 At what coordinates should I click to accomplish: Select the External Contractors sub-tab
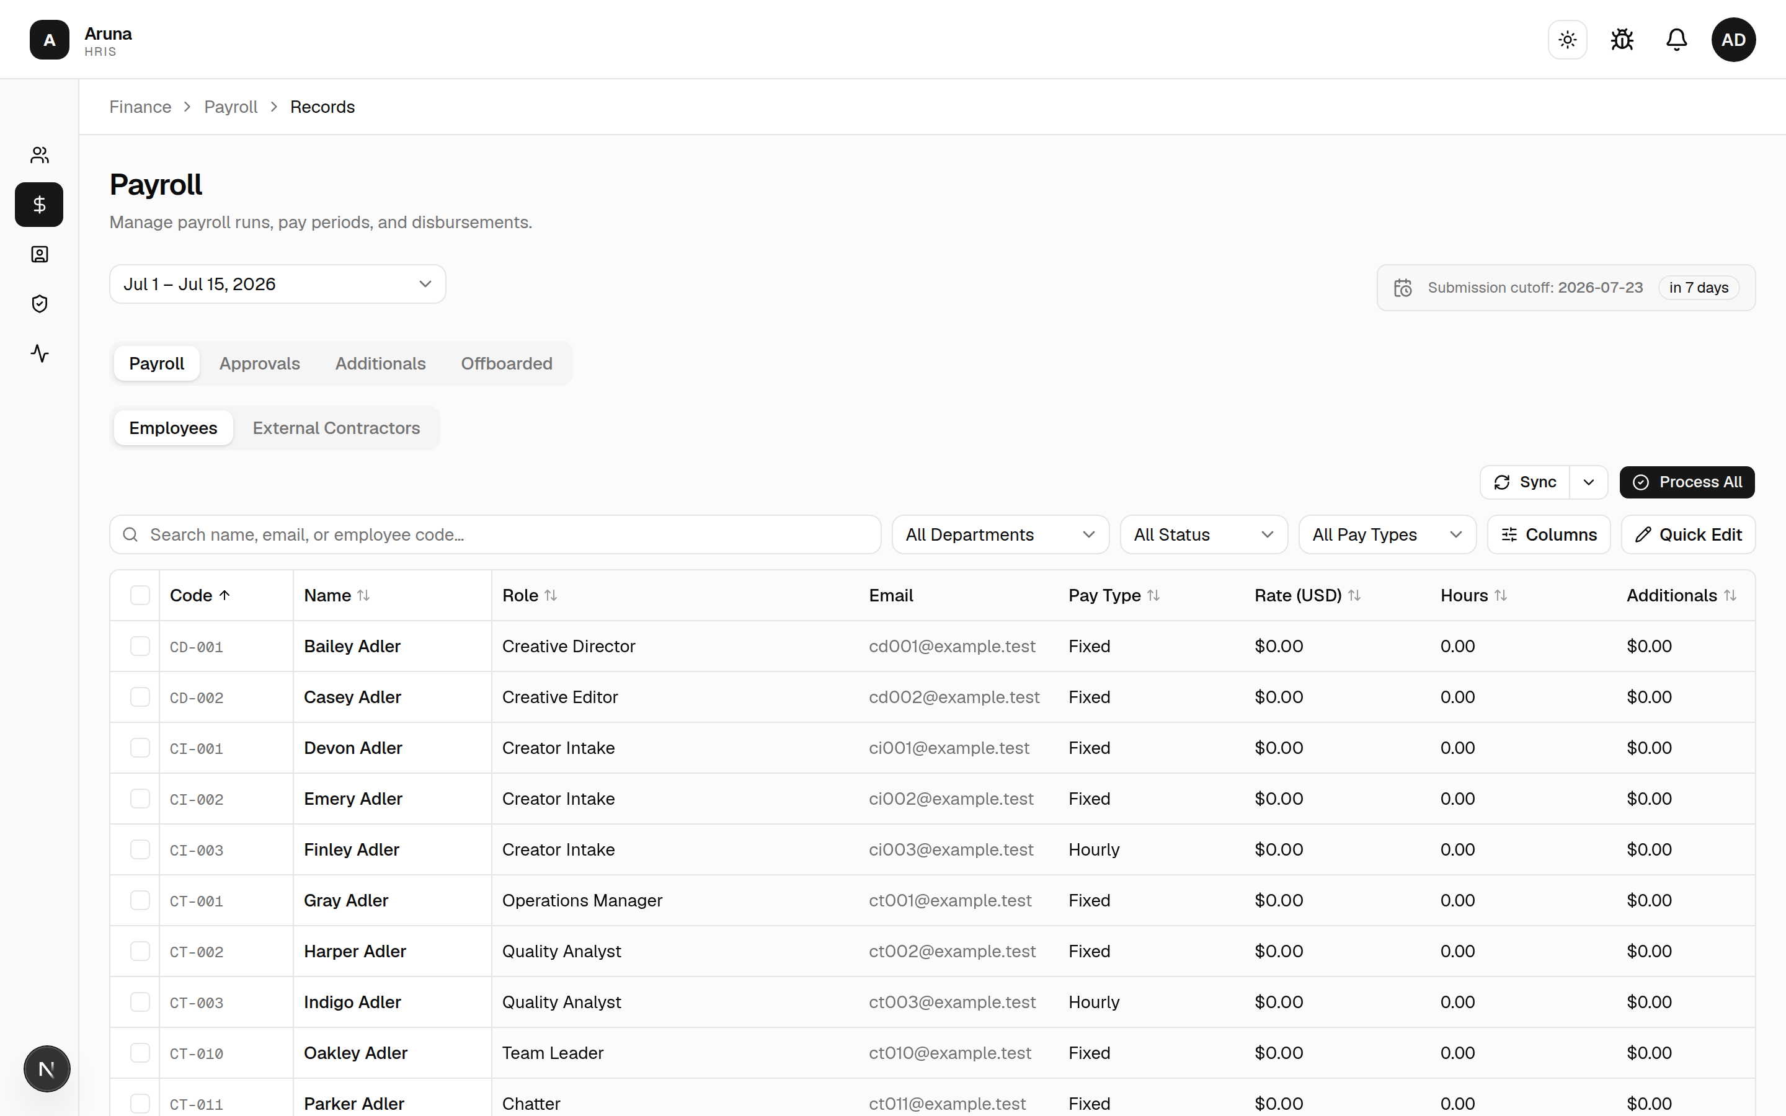coord(335,428)
